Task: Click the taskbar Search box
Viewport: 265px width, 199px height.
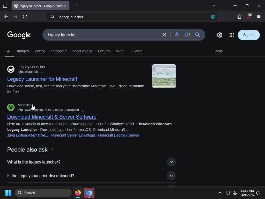Action: click(x=43, y=193)
